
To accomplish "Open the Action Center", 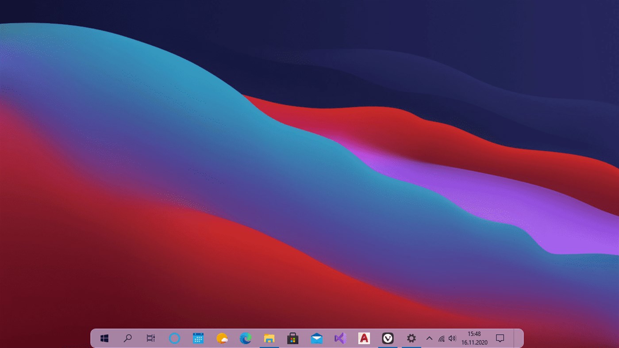I will 500,338.
